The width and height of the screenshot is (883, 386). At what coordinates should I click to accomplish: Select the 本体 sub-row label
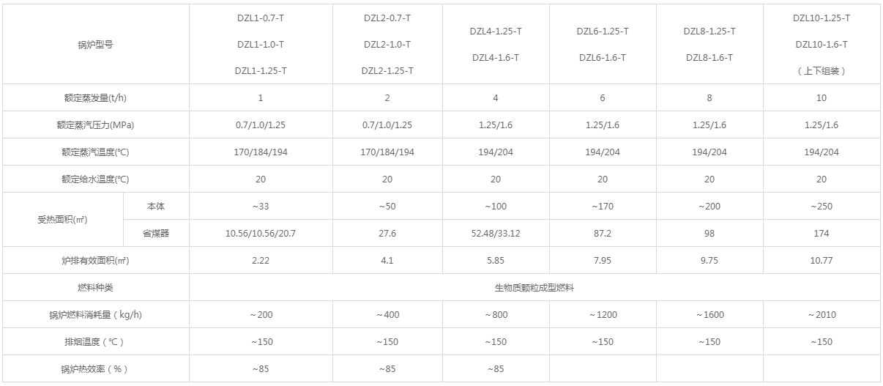coord(156,207)
